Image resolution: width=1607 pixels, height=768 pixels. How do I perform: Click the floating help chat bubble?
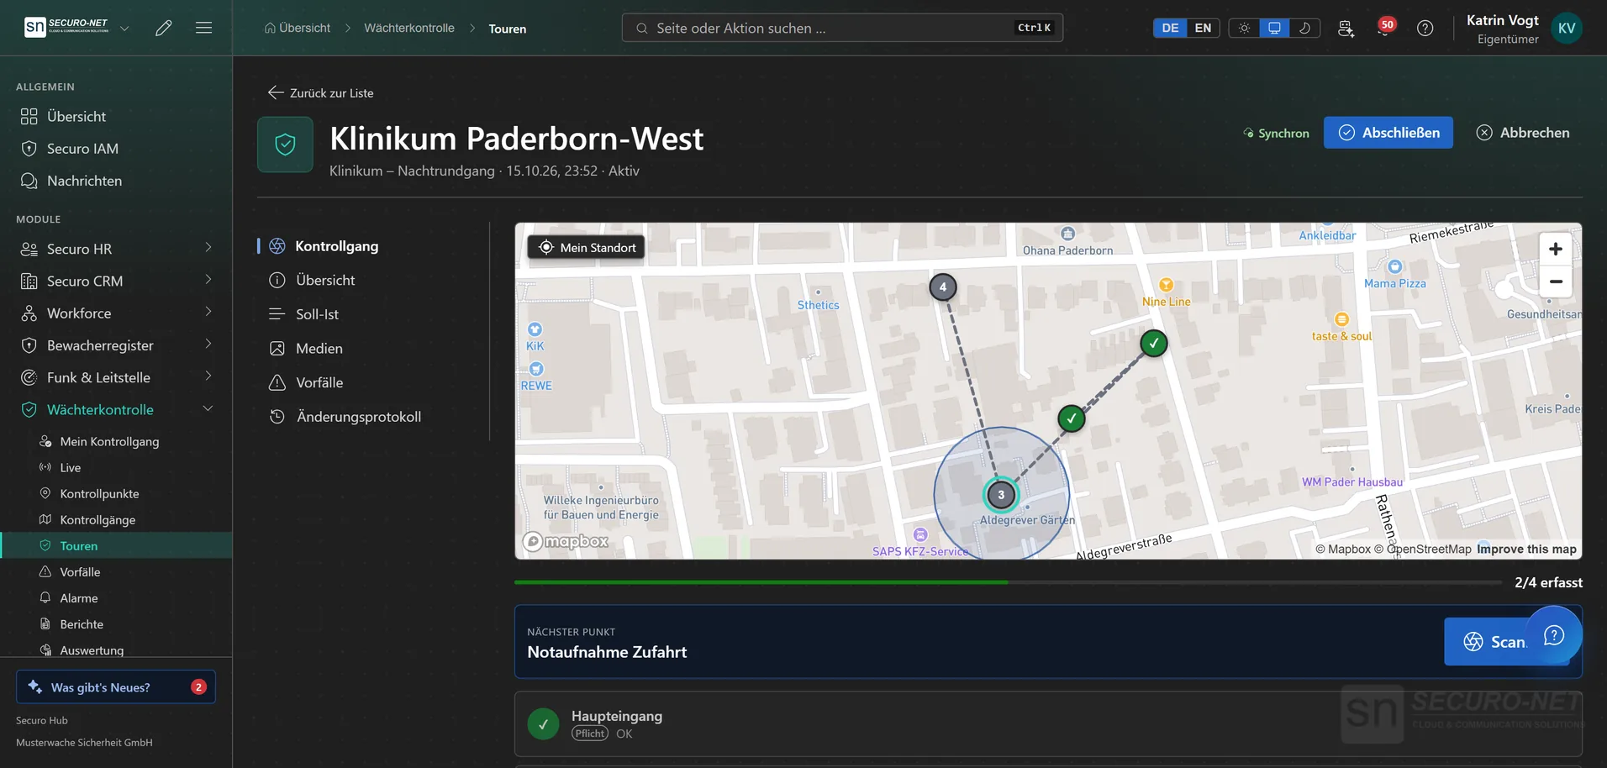click(1553, 635)
